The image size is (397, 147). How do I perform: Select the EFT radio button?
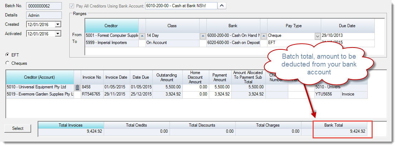tap(8, 55)
